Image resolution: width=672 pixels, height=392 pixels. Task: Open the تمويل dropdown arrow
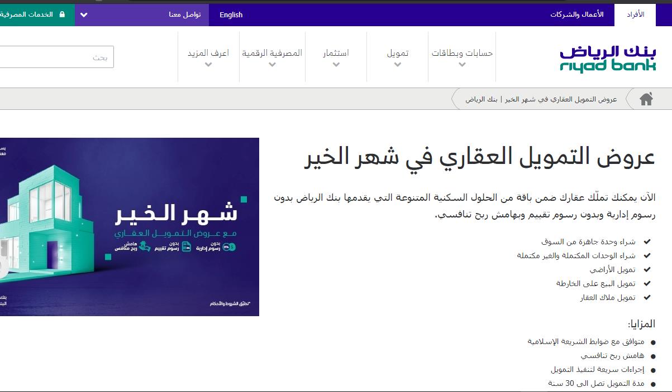[398, 65]
